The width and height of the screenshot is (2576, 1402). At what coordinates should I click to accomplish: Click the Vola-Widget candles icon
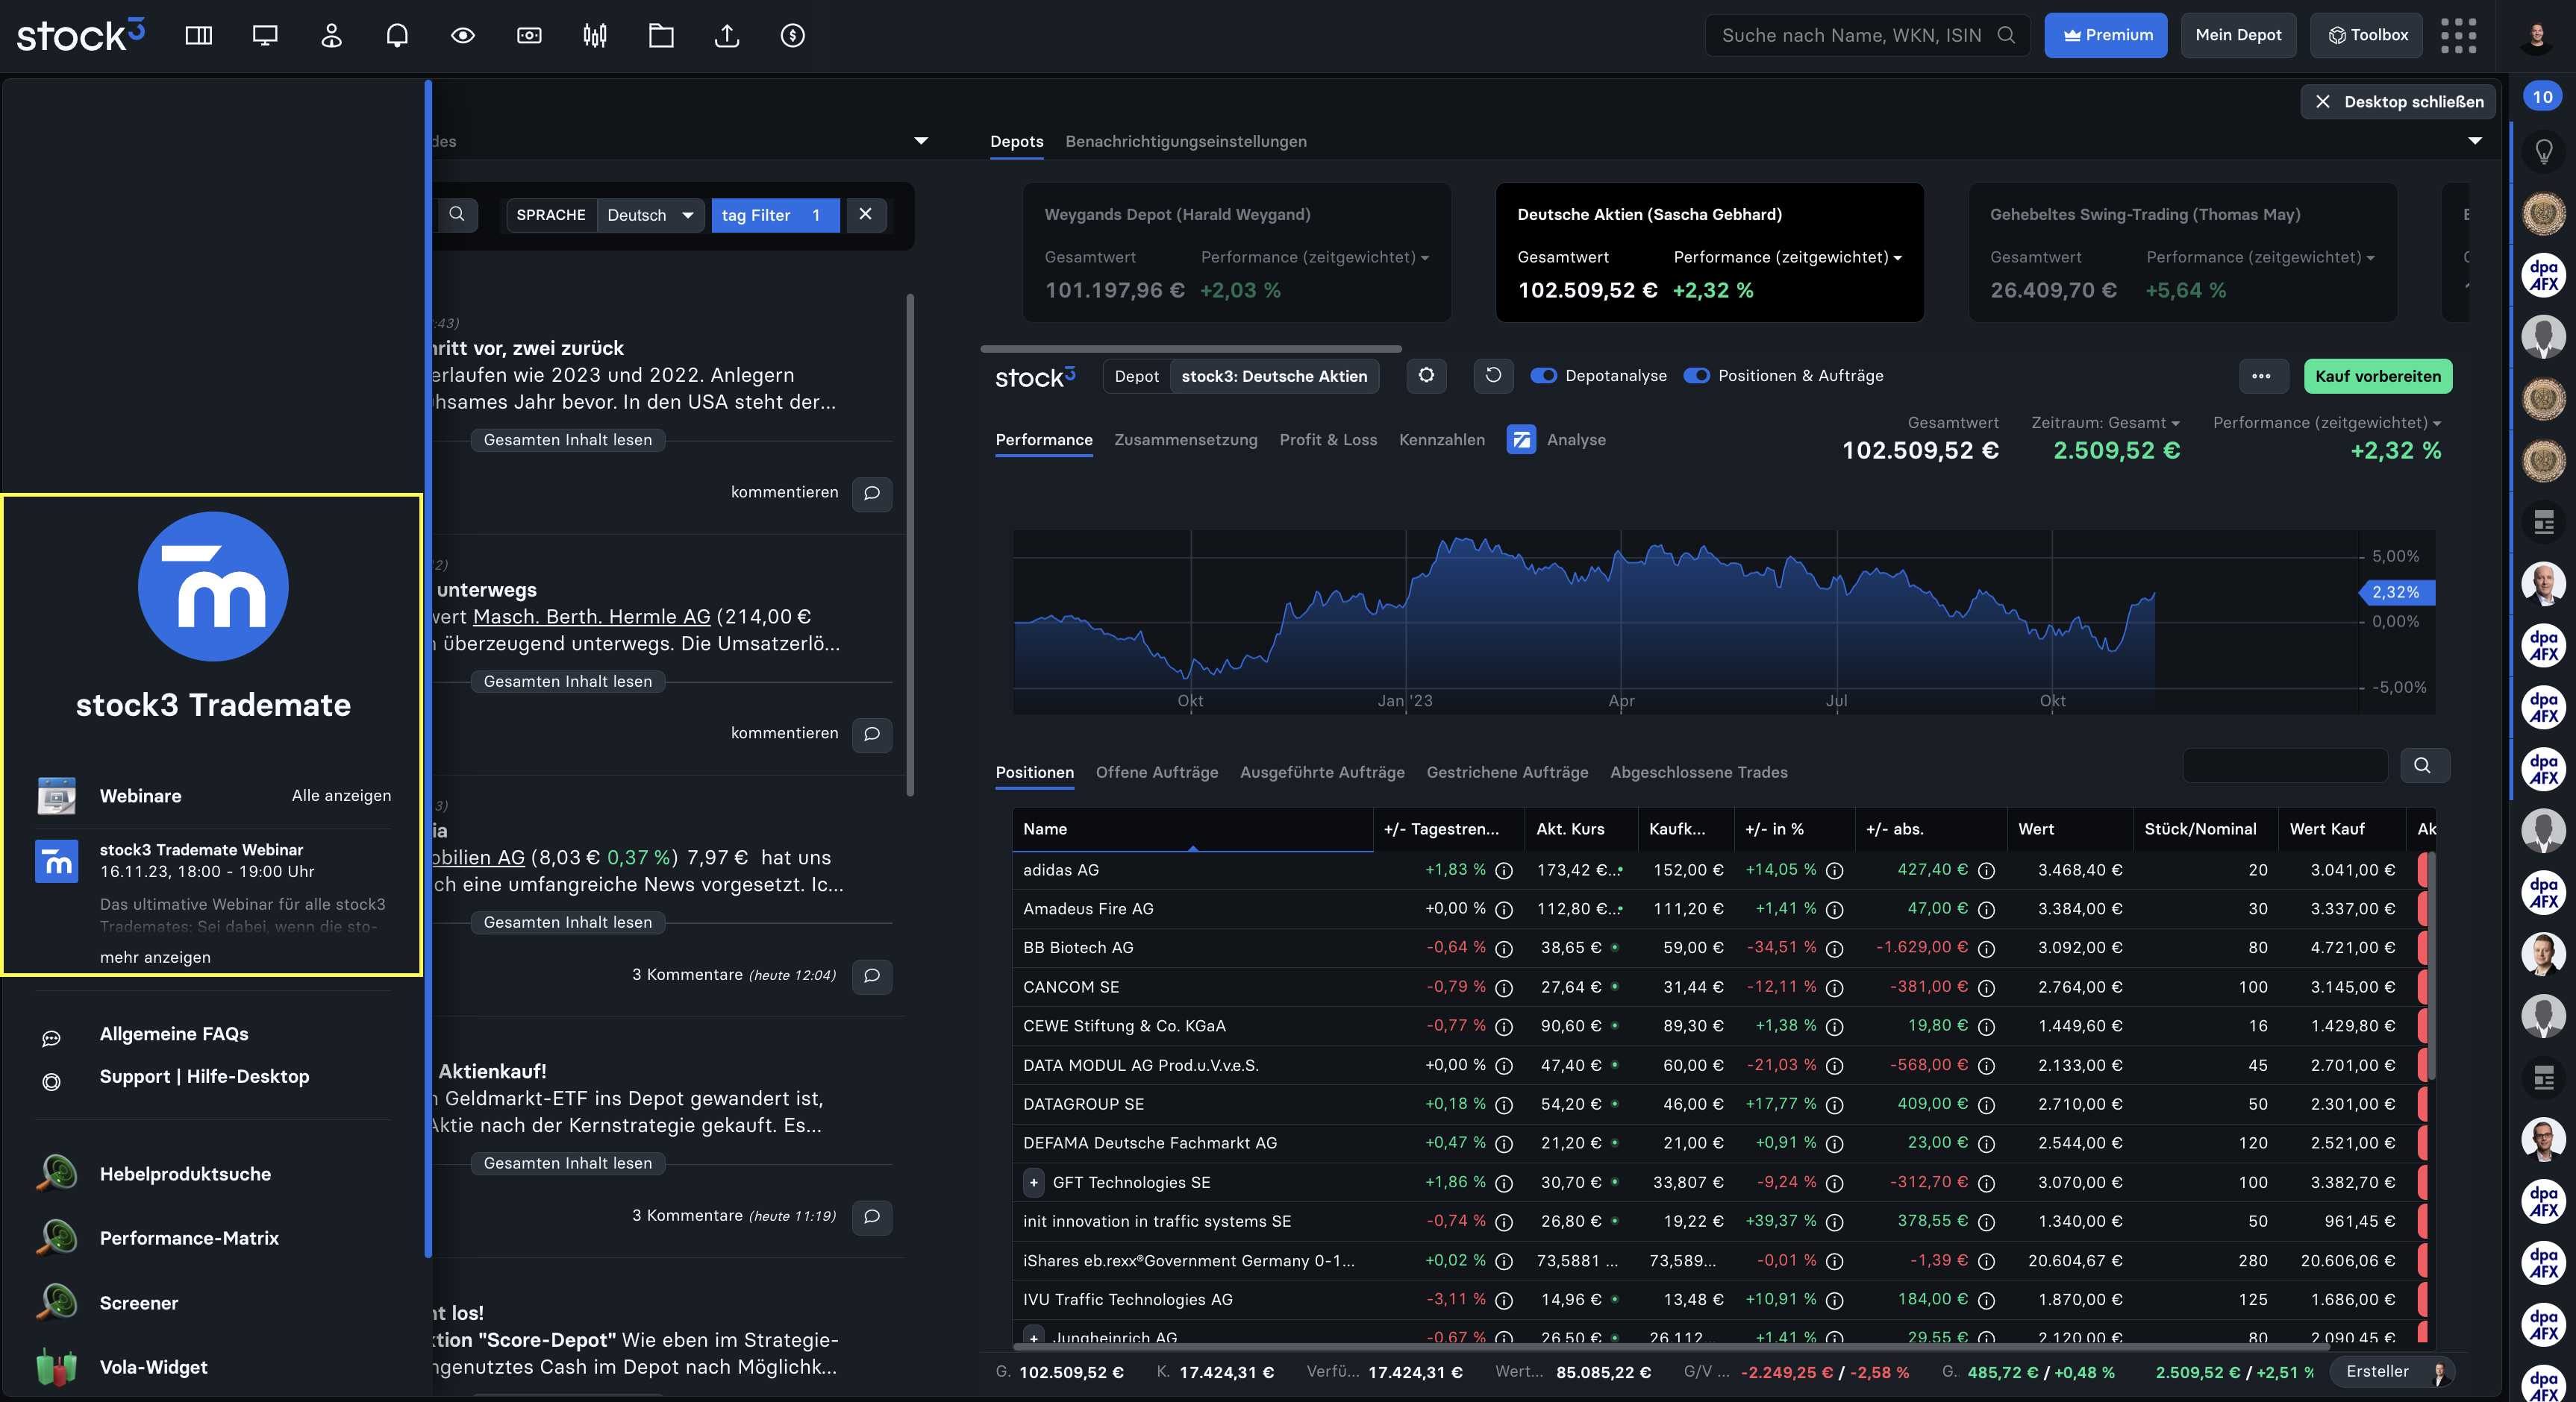pos(56,1367)
